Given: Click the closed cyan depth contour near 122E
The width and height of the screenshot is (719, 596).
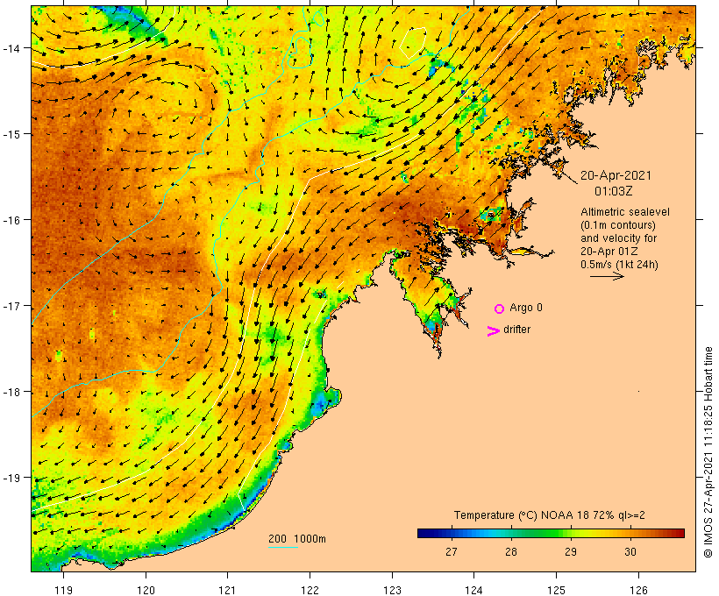Looking at the screenshot, I should (x=301, y=51).
